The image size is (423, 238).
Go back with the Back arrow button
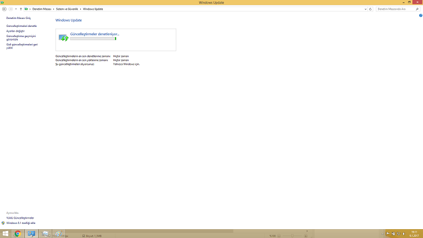coord(4,9)
